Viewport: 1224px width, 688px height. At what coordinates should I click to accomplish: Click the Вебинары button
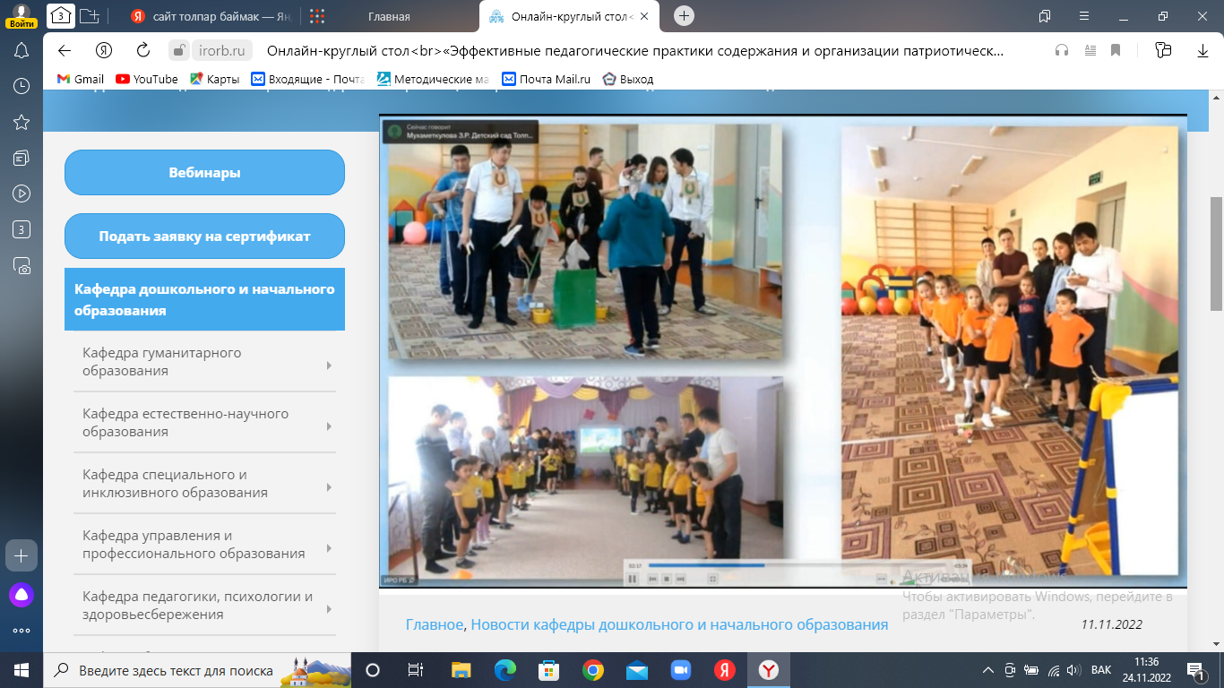click(x=204, y=173)
